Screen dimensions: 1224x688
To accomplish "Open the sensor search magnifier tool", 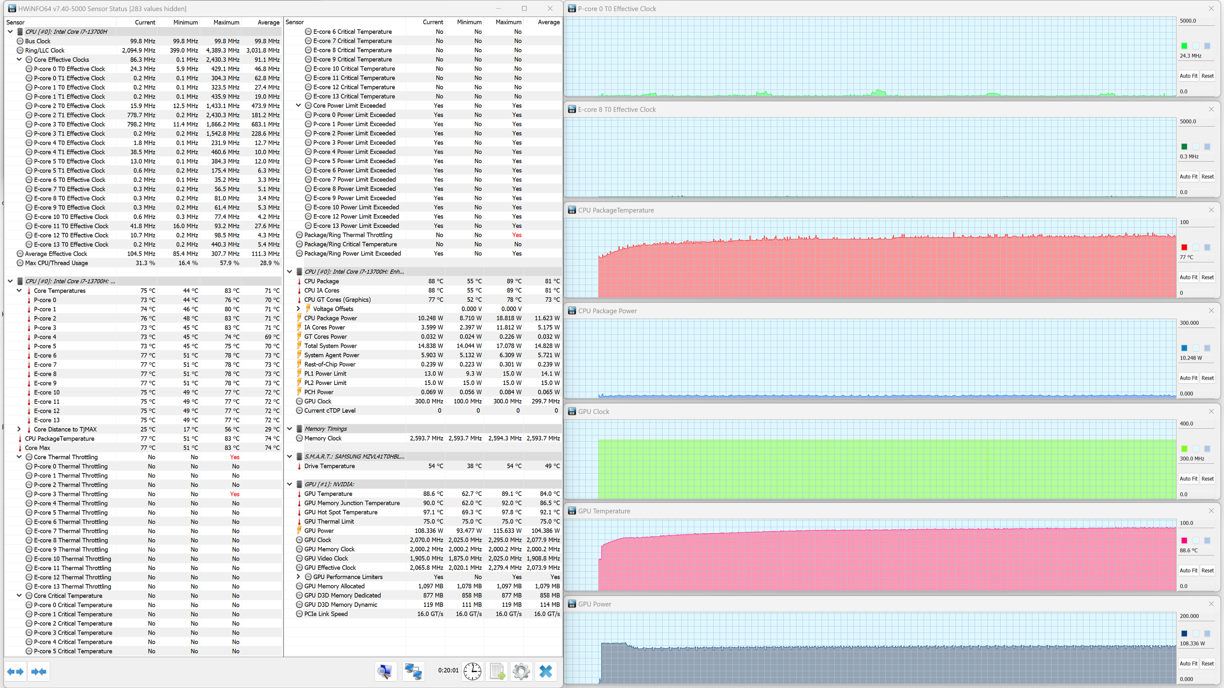I will pyautogui.click(x=385, y=671).
